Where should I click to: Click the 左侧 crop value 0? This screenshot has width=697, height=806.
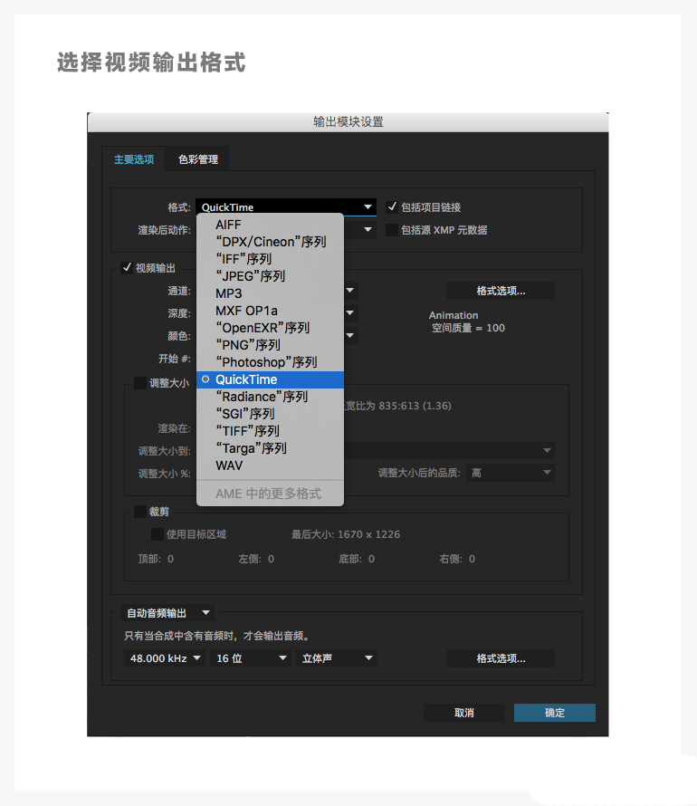(x=272, y=559)
